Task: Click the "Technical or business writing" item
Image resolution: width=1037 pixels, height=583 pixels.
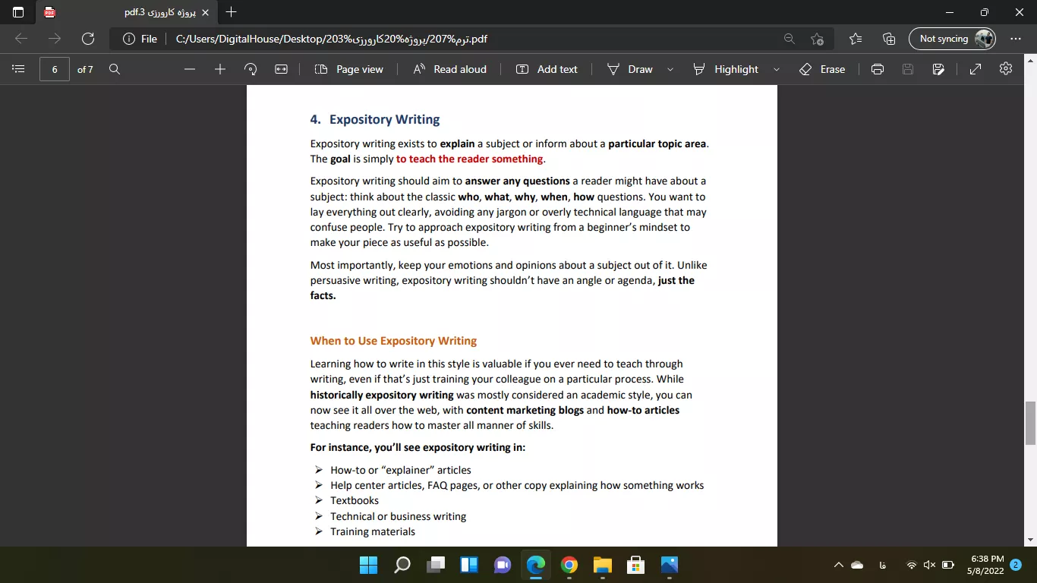Action: pyautogui.click(x=399, y=516)
